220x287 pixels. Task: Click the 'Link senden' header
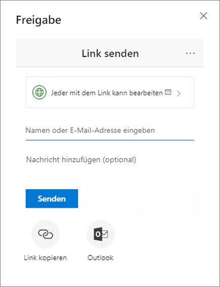110,54
